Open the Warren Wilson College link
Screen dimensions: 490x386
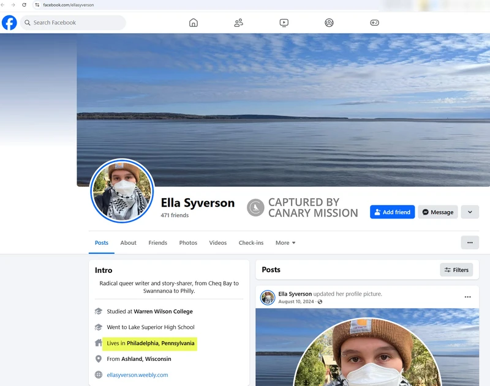click(163, 311)
